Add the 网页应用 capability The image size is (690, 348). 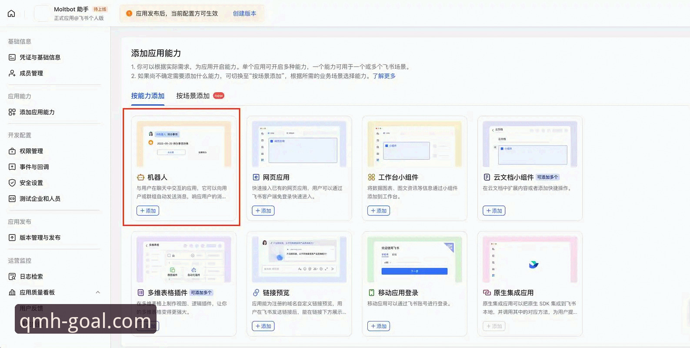[263, 211]
